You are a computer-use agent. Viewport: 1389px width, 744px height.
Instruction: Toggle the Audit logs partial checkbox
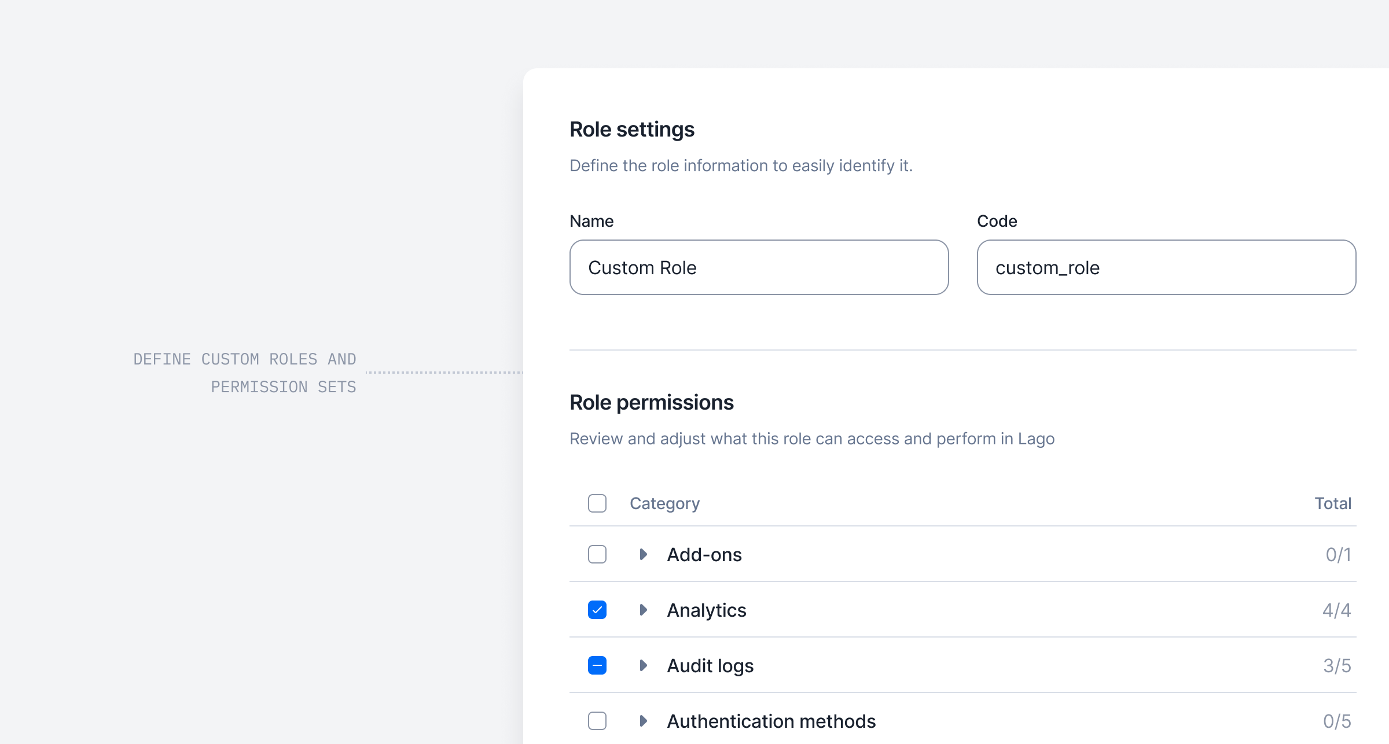coord(597,665)
